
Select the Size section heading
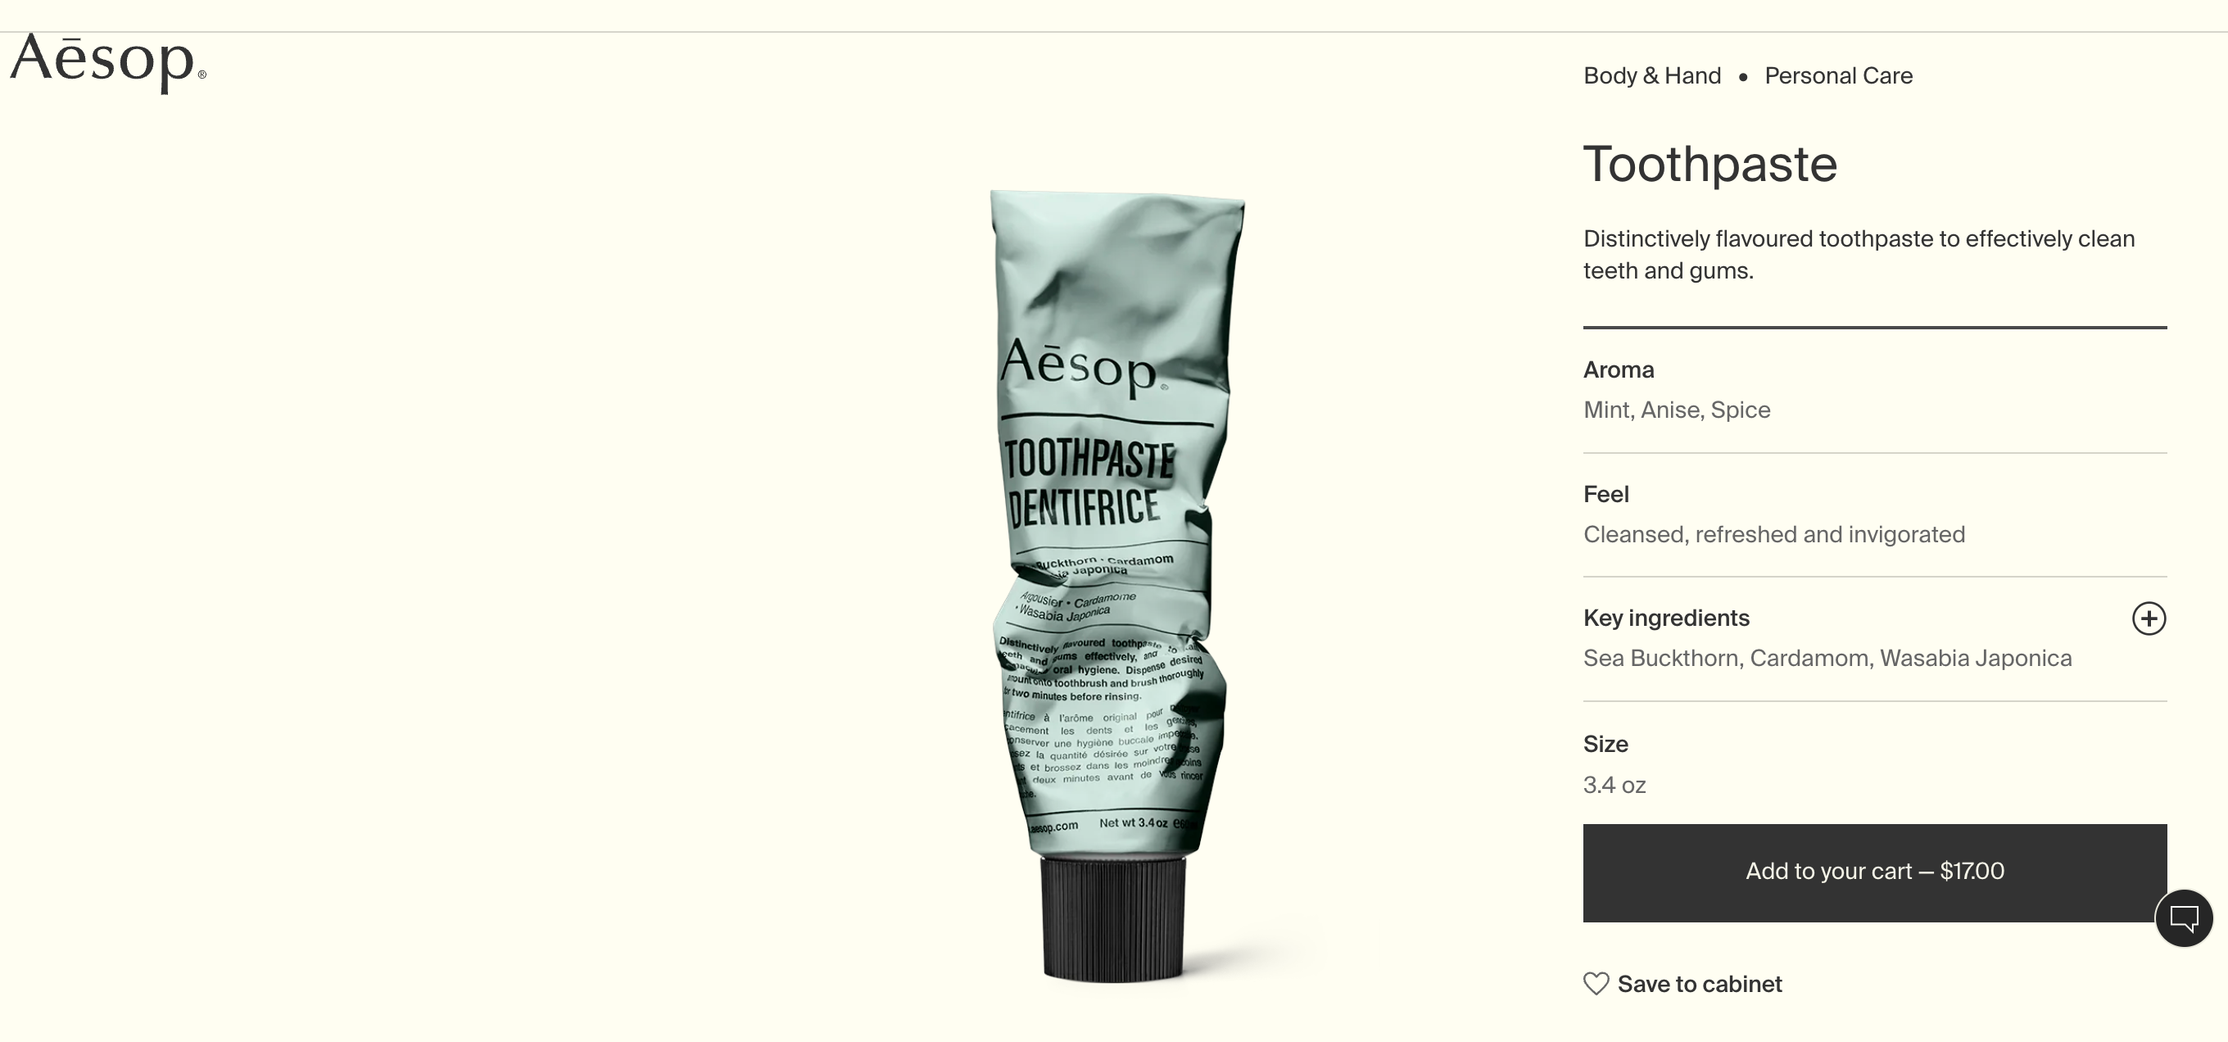tap(1605, 745)
